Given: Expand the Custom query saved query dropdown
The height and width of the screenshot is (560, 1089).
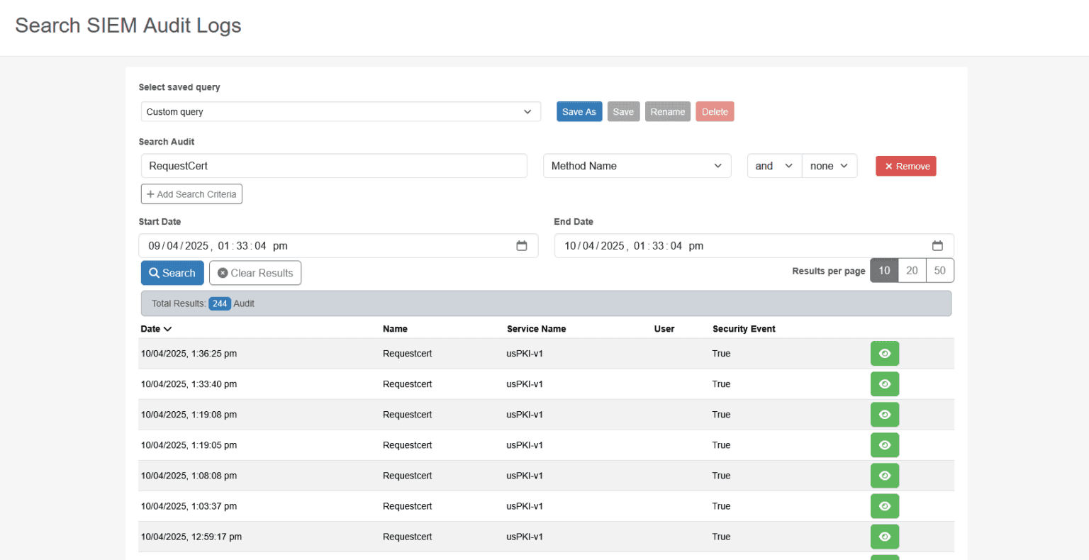Looking at the screenshot, I should (340, 112).
